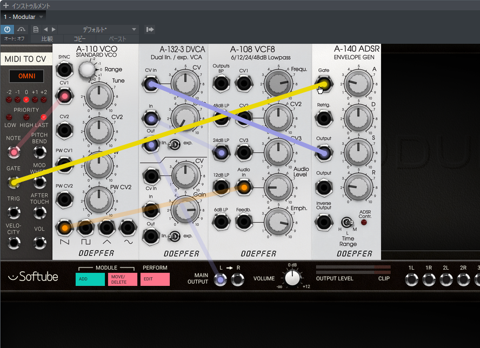Click the sidechain routing arrow icon
The image size is (480, 348).
coord(150,29)
